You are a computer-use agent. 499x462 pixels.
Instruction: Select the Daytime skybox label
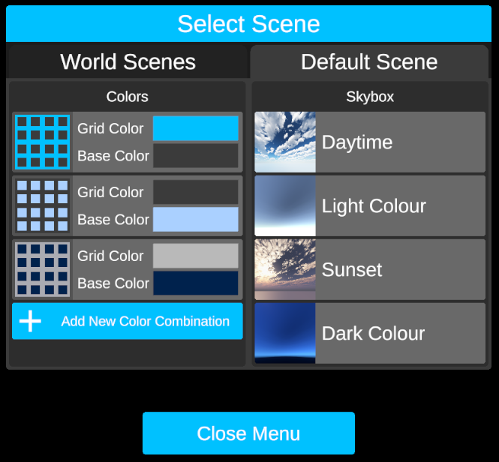pyautogui.click(x=357, y=142)
